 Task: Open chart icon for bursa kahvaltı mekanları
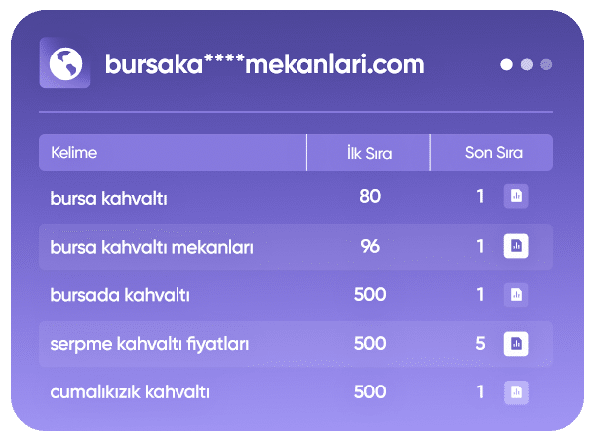coord(516,245)
